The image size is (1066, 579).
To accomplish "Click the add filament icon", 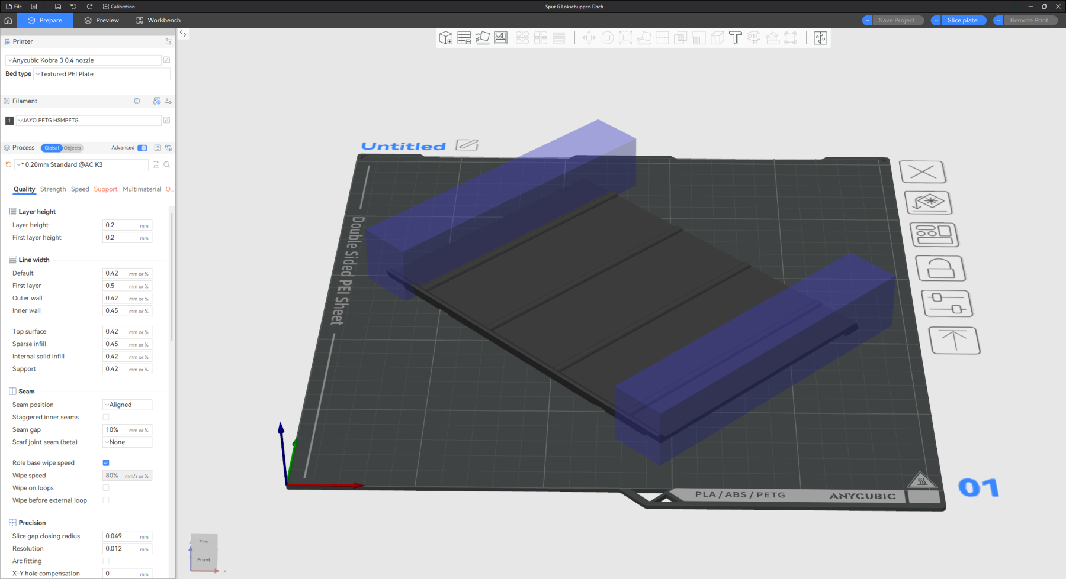I will point(138,101).
